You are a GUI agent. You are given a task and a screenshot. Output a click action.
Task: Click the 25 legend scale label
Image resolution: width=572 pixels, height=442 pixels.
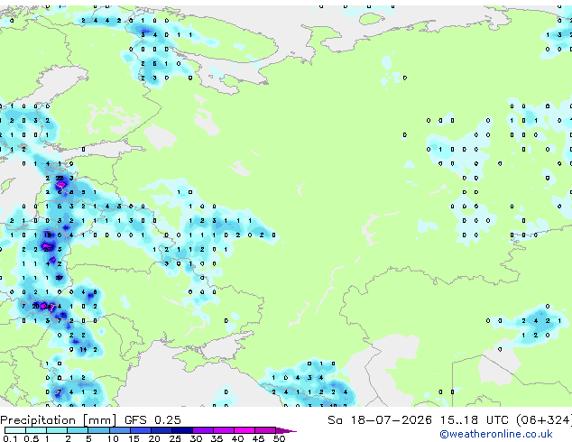175,438
